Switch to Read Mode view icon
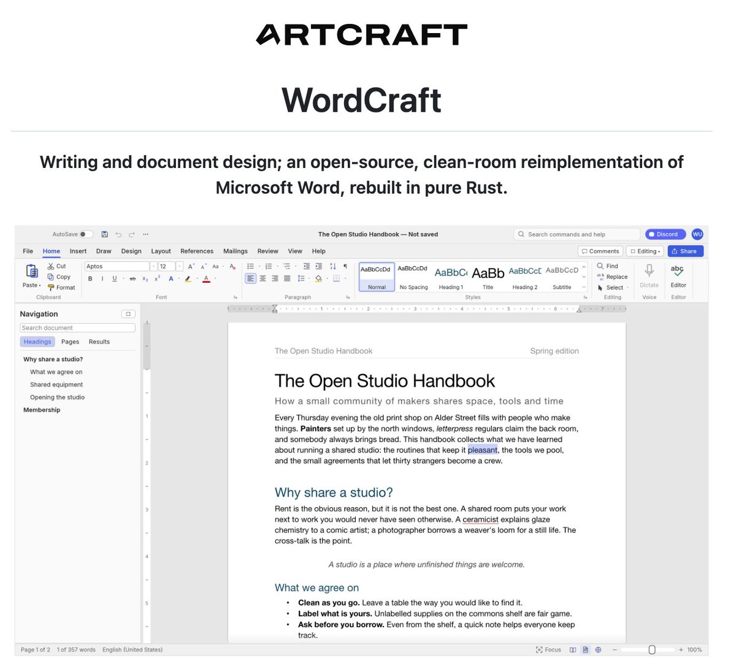 pyautogui.click(x=573, y=650)
